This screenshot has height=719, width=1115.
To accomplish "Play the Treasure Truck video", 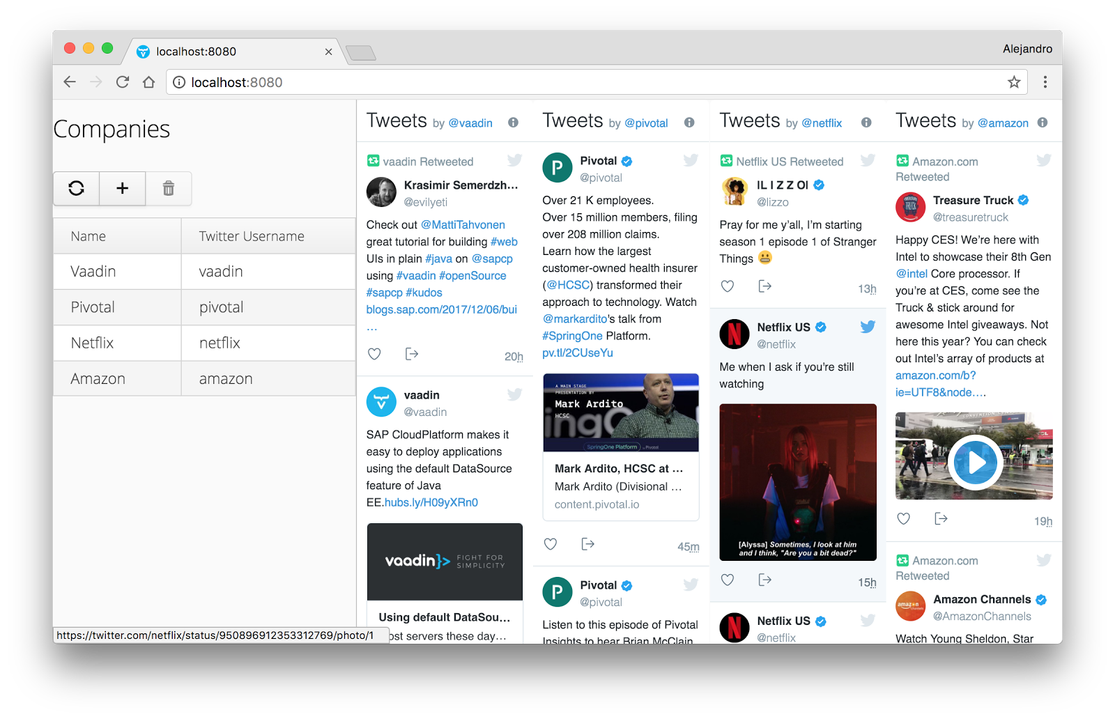I will [x=974, y=463].
